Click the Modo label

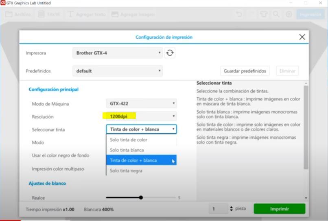coord(38,142)
